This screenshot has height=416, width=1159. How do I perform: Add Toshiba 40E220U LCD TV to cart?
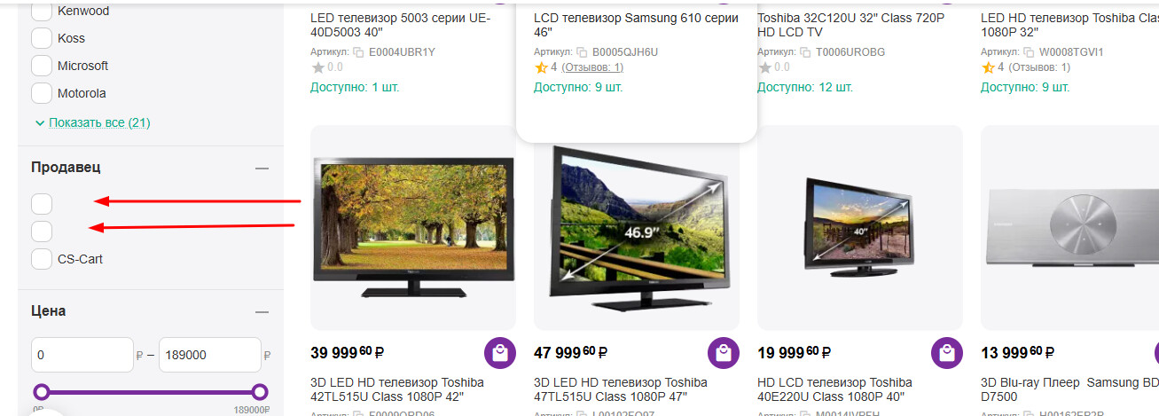pyautogui.click(x=947, y=353)
